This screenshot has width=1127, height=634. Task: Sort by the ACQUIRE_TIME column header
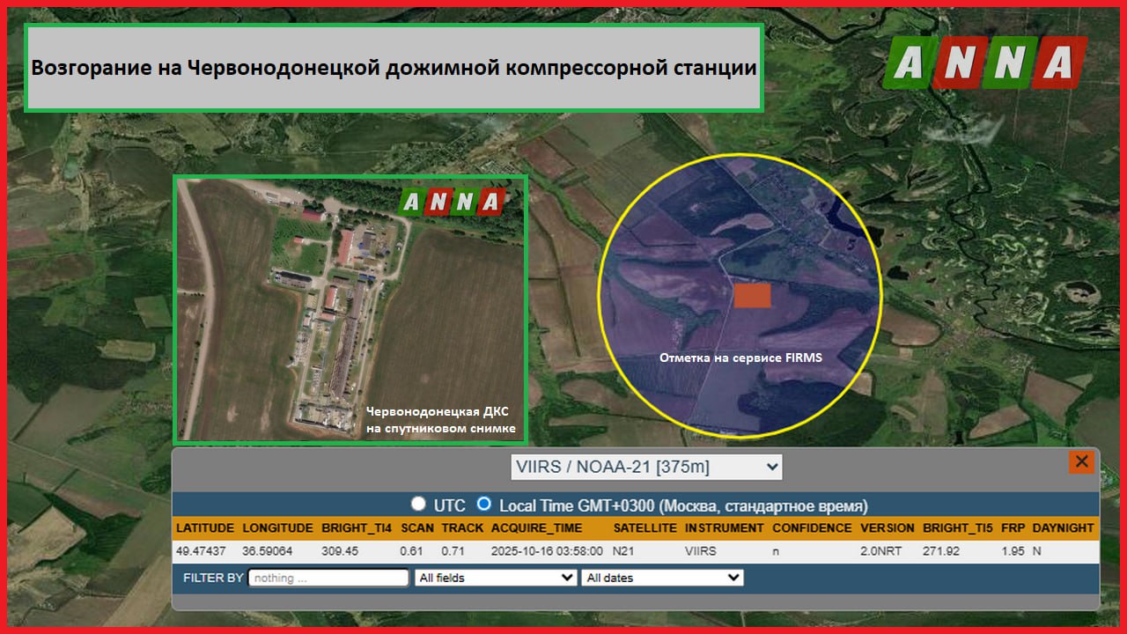(535, 528)
